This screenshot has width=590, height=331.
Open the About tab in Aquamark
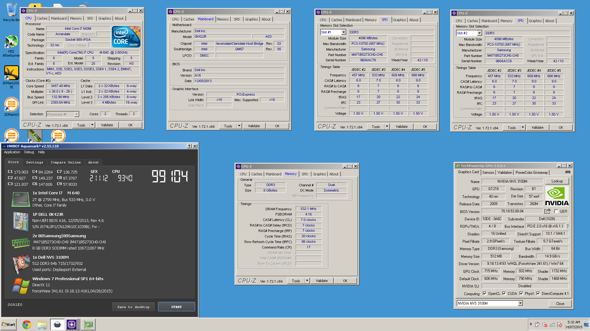pos(93,162)
